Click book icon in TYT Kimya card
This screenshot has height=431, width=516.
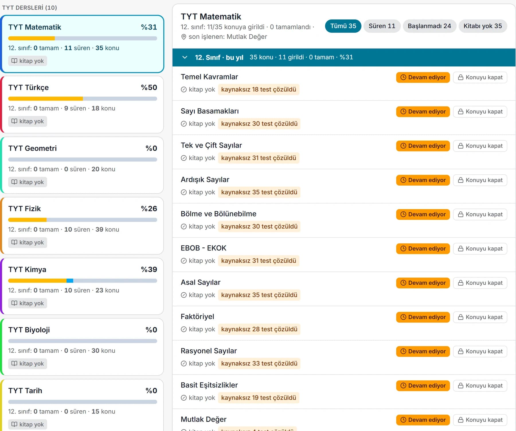tap(14, 303)
